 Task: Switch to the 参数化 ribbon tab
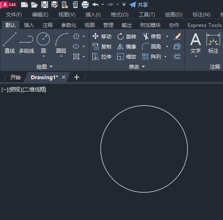coord(69,25)
